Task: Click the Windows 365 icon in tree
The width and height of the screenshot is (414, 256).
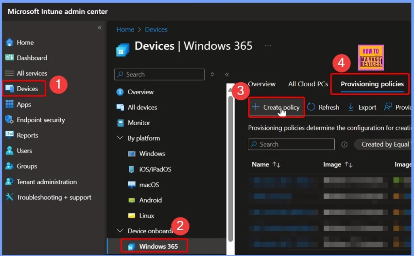Action: (x=131, y=247)
